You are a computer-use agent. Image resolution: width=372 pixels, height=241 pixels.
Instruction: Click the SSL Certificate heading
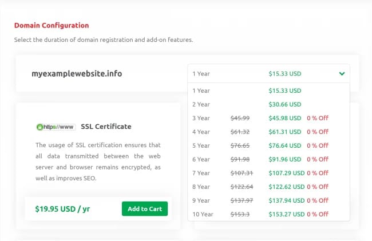point(106,127)
